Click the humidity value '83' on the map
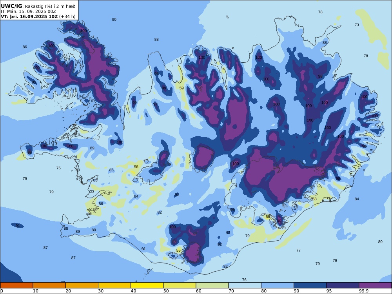This screenshot has width=392, height=294. click(x=95, y=180)
